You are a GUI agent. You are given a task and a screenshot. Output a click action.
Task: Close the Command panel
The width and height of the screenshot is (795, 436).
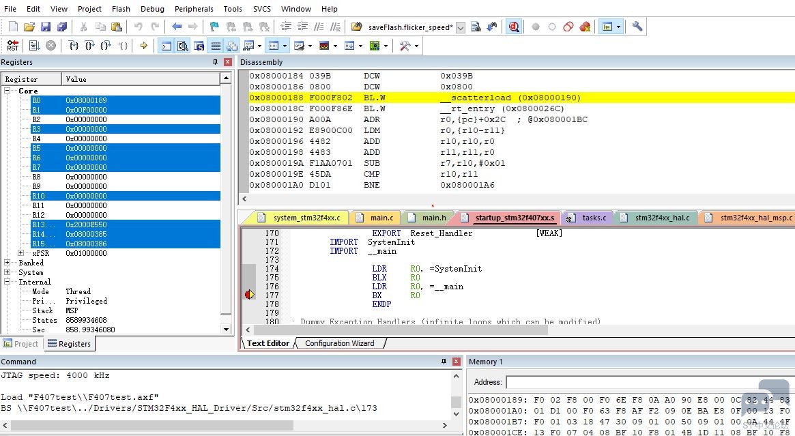(x=457, y=362)
